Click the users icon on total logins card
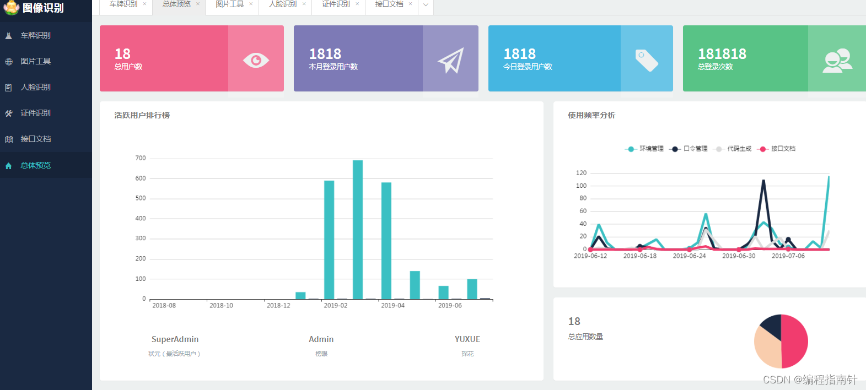Screen dimensions: 866x390 [x=837, y=61]
